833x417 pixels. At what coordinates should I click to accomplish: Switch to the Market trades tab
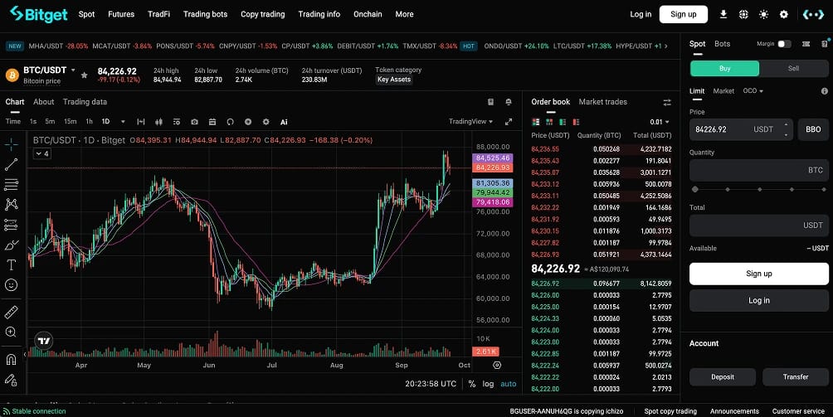click(x=602, y=102)
